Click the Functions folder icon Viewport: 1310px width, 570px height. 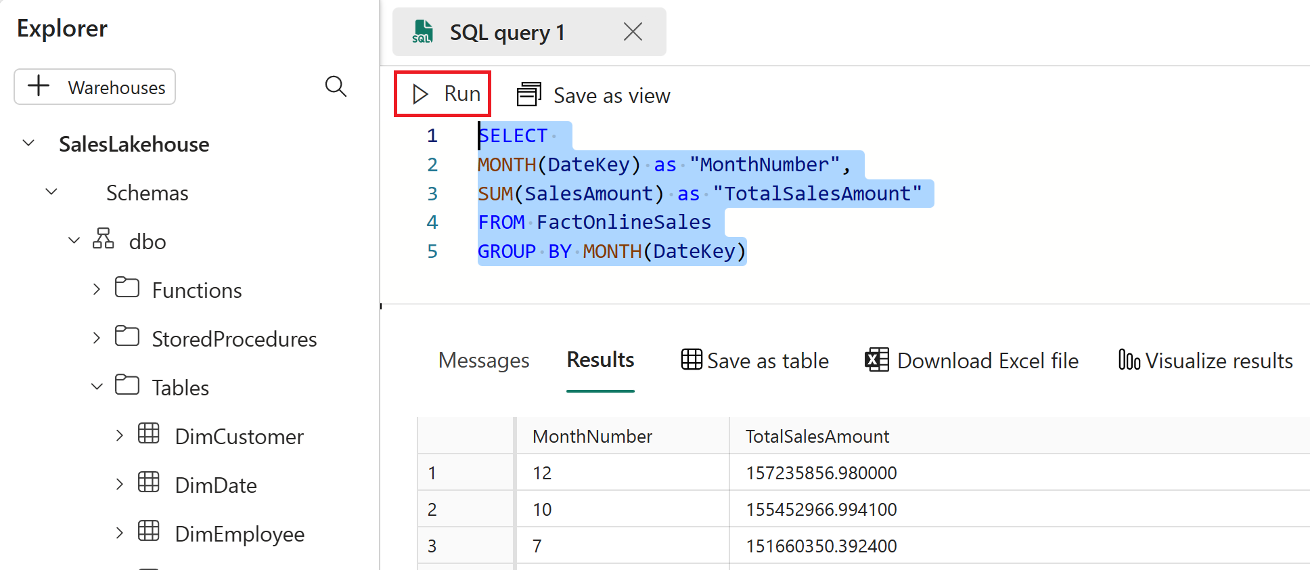click(x=127, y=288)
